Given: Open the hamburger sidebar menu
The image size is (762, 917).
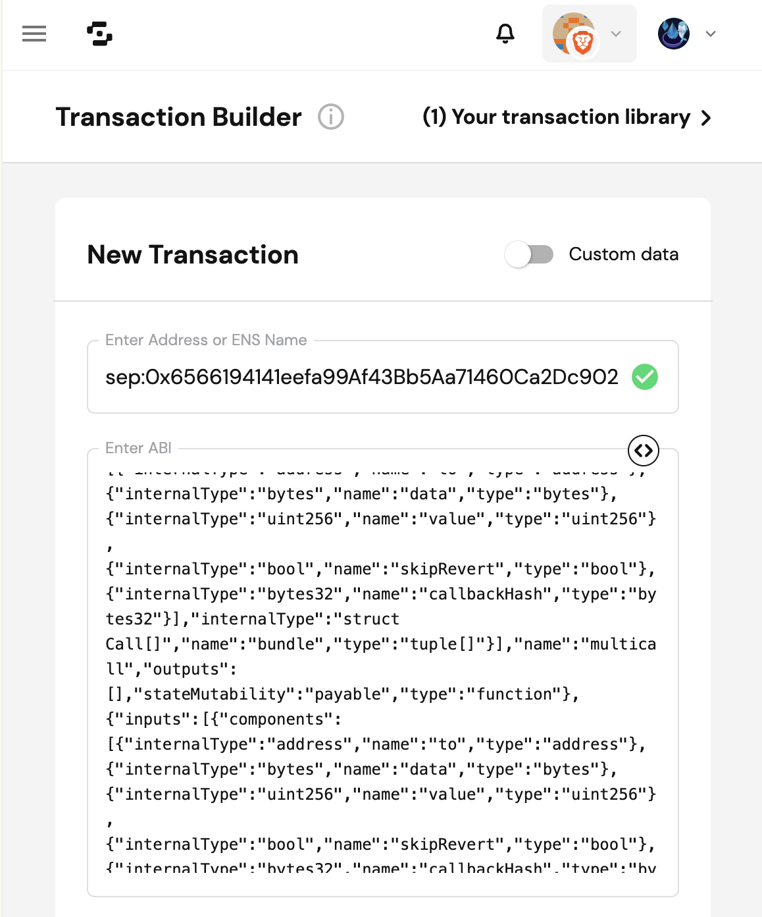Looking at the screenshot, I should (x=34, y=34).
